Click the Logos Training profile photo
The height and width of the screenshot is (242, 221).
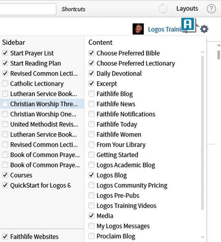tap(138, 29)
